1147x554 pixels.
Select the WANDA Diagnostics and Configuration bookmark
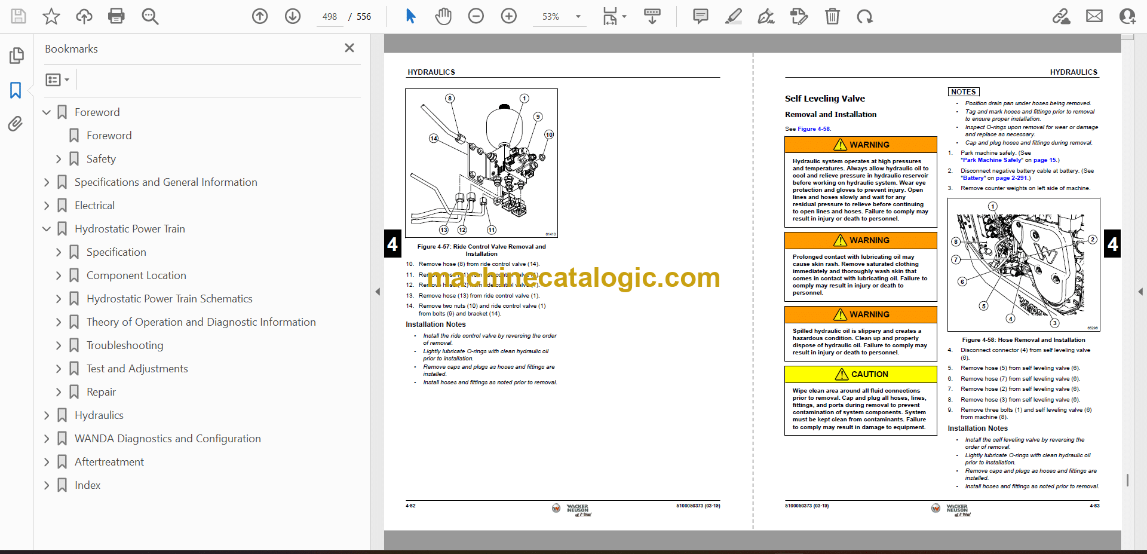167,439
